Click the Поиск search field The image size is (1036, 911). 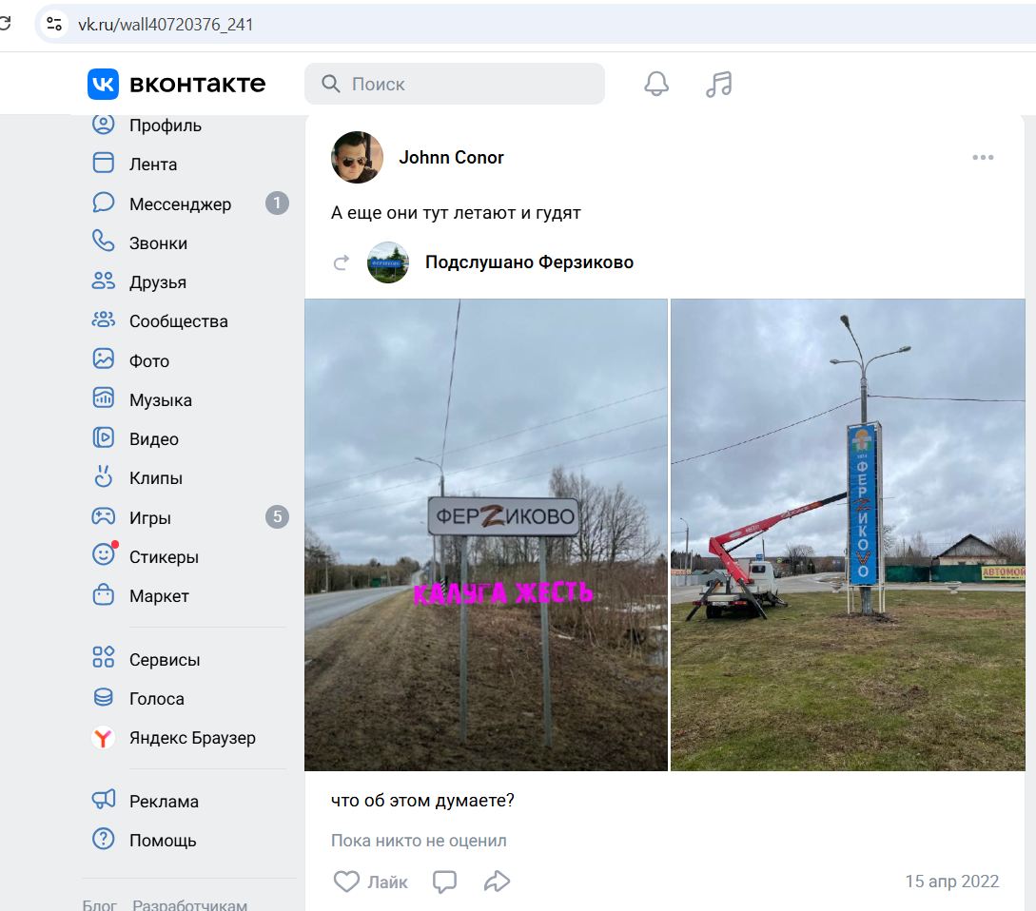(455, 84)
